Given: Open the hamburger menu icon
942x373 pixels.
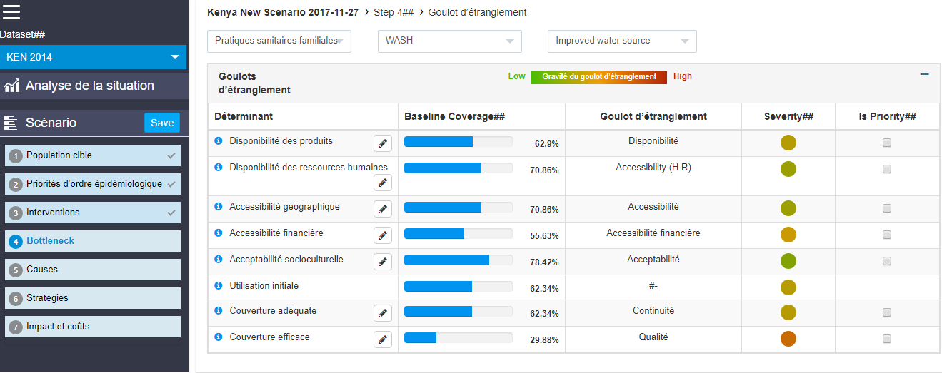Looking at the screenshot, I should [11, 11].
